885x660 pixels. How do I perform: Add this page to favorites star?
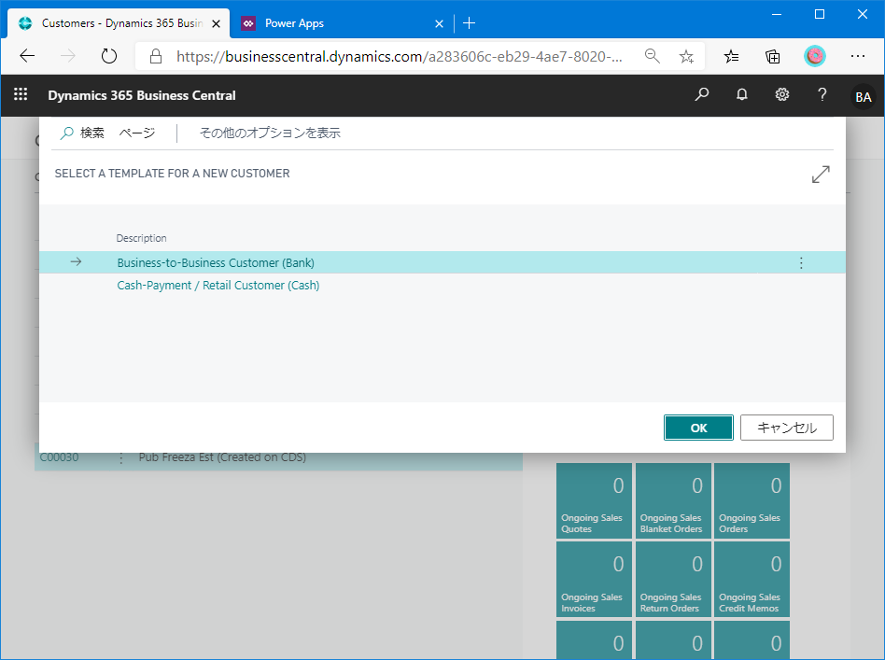click(686, 56)
